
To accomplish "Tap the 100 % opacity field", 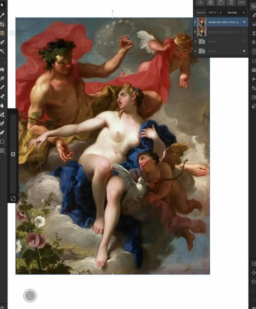I will point(212,13).
